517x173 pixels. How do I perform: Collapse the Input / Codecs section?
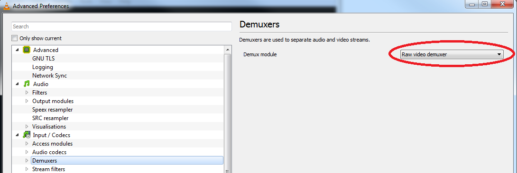(17, 135)
